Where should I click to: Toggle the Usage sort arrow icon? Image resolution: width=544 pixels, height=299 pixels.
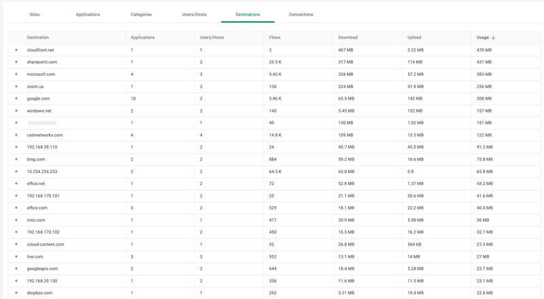coord(494,37)
